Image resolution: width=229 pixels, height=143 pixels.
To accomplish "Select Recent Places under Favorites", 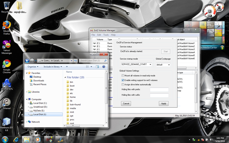I will coord(38,84).
